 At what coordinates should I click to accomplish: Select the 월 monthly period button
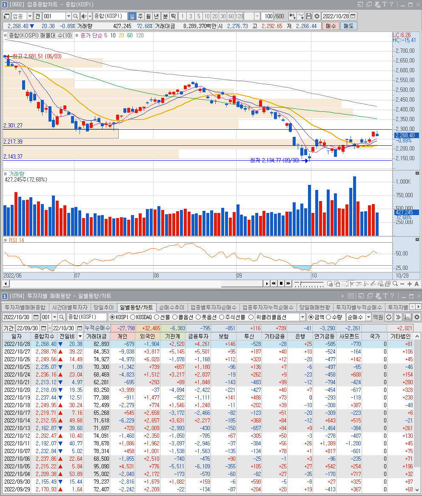148,16
